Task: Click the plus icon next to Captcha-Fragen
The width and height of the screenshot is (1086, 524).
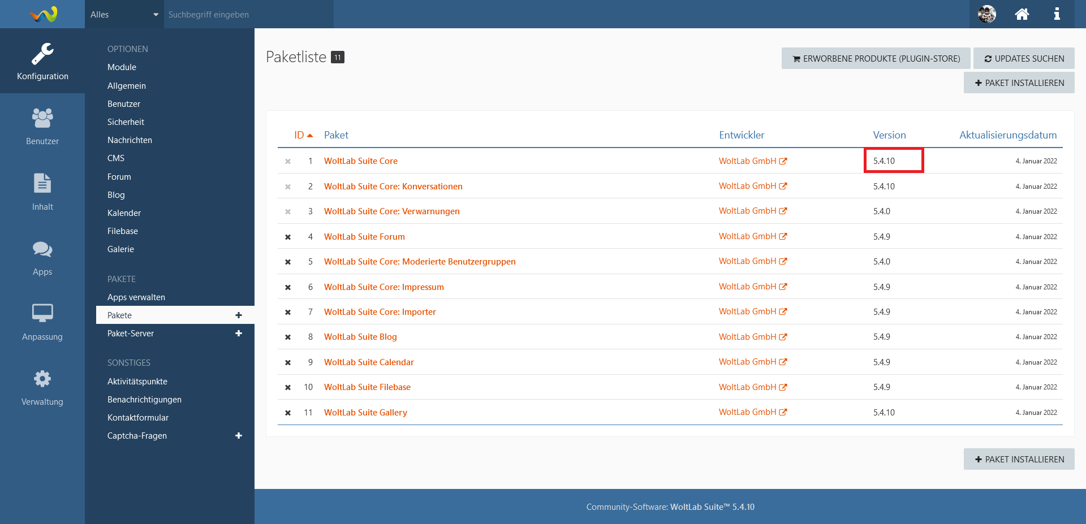Action: (239, 436)
